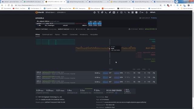Open the Тюнинг tab
This screenshot has width=194, height=109.
coord(65,35)
